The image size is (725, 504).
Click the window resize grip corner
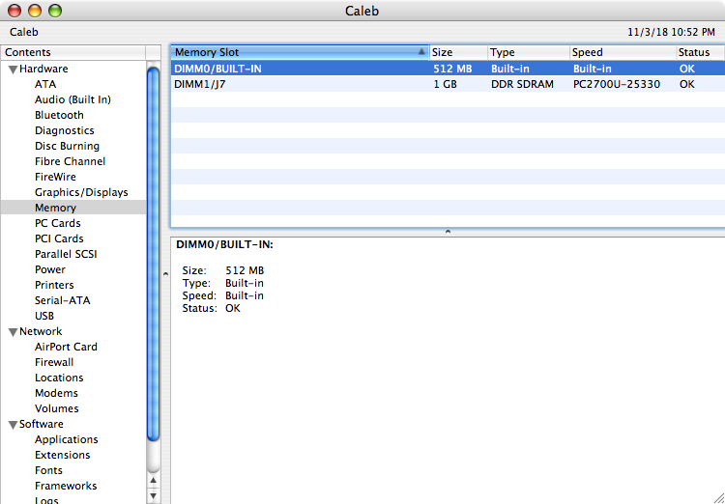click(718, 497)
